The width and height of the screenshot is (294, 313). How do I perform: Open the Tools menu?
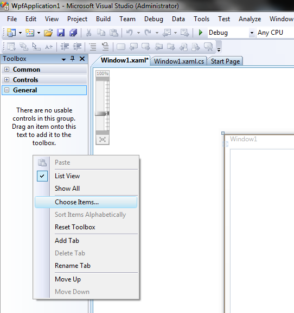pyautogui.click(x=201, y=19)
